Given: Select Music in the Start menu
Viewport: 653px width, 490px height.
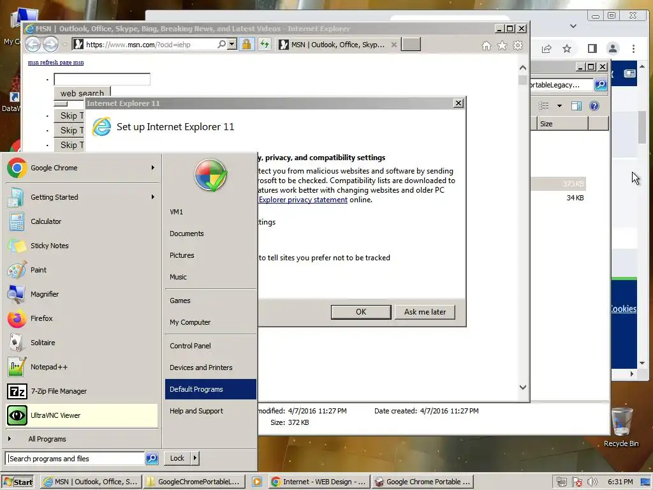Looking at the screenshot, I should click(x=210, y=277).
